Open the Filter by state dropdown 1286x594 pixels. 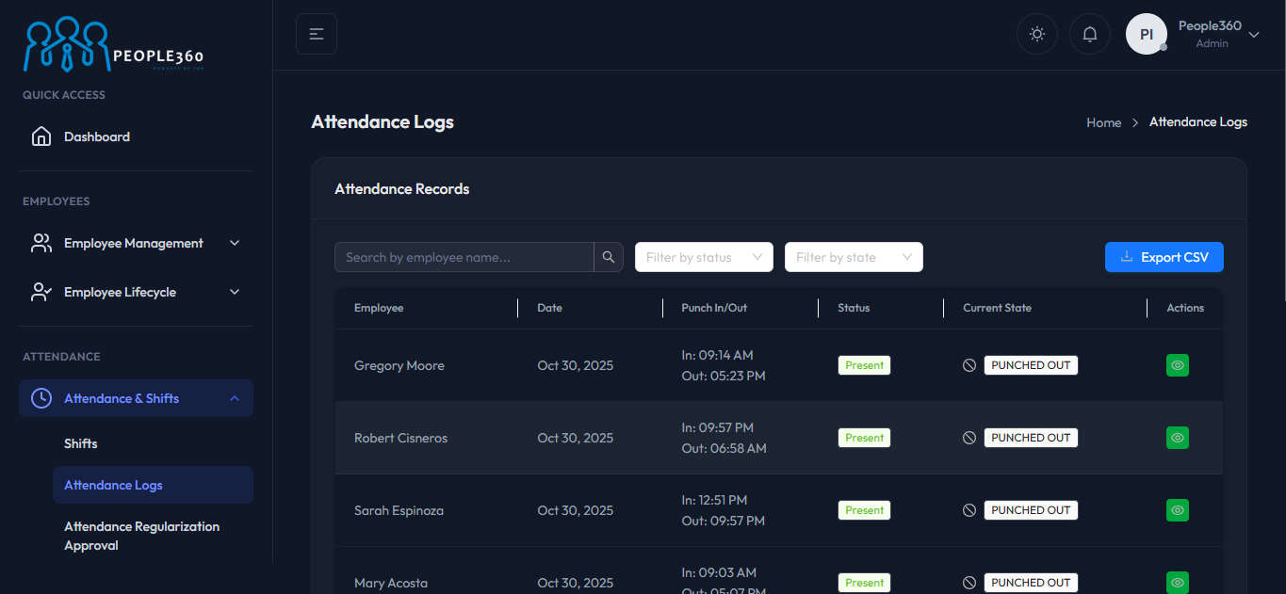coord(854,257)
